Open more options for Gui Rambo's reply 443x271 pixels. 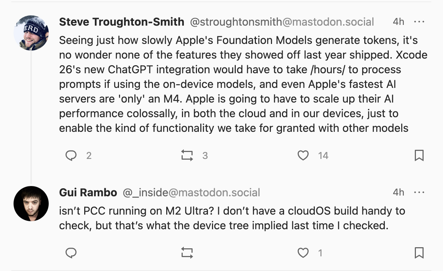419,192
